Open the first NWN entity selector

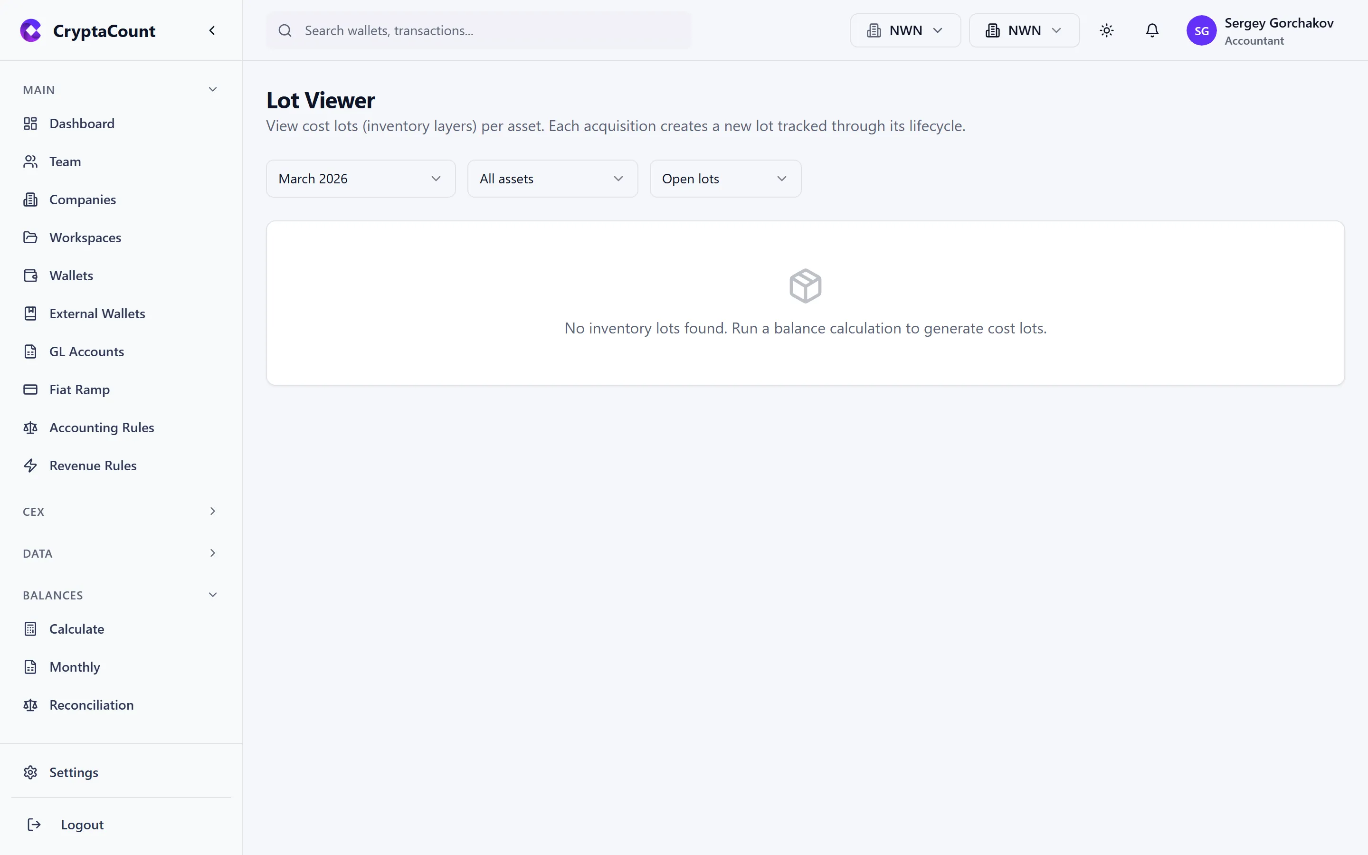[904, 30]
